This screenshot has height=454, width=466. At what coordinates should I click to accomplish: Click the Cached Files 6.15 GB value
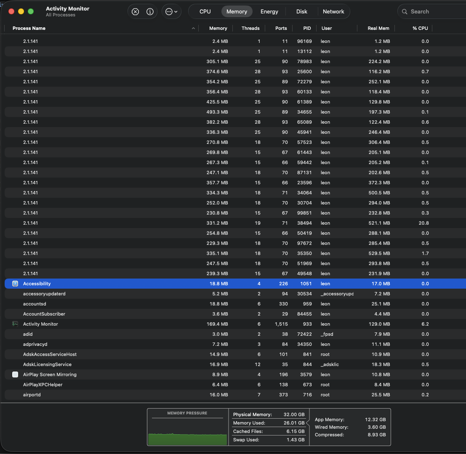(x=296, y=431)
